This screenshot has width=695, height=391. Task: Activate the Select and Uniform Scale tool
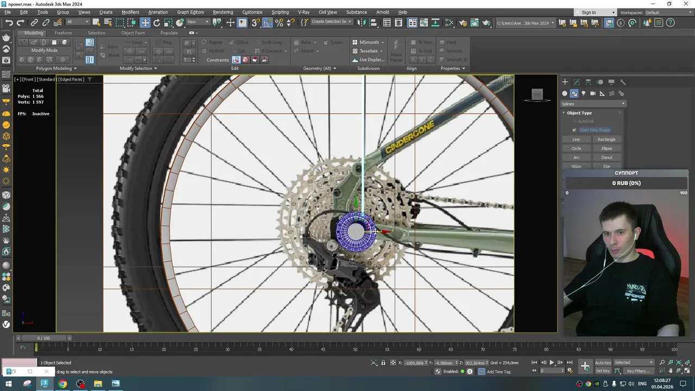[x=168, y=22]
